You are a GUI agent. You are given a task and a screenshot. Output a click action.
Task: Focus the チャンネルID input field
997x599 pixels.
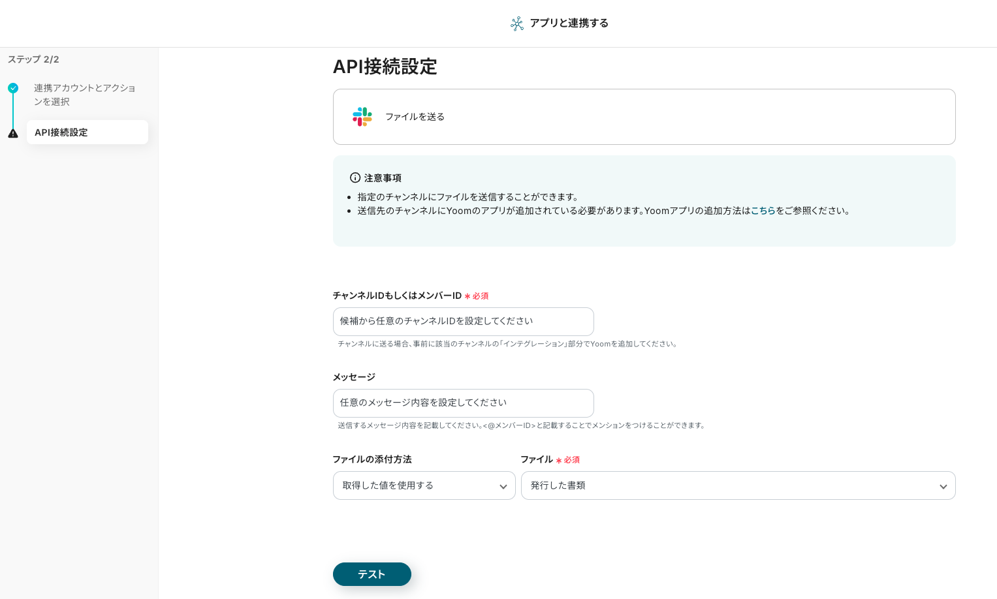pyautogui.click(x=463, y=322)
